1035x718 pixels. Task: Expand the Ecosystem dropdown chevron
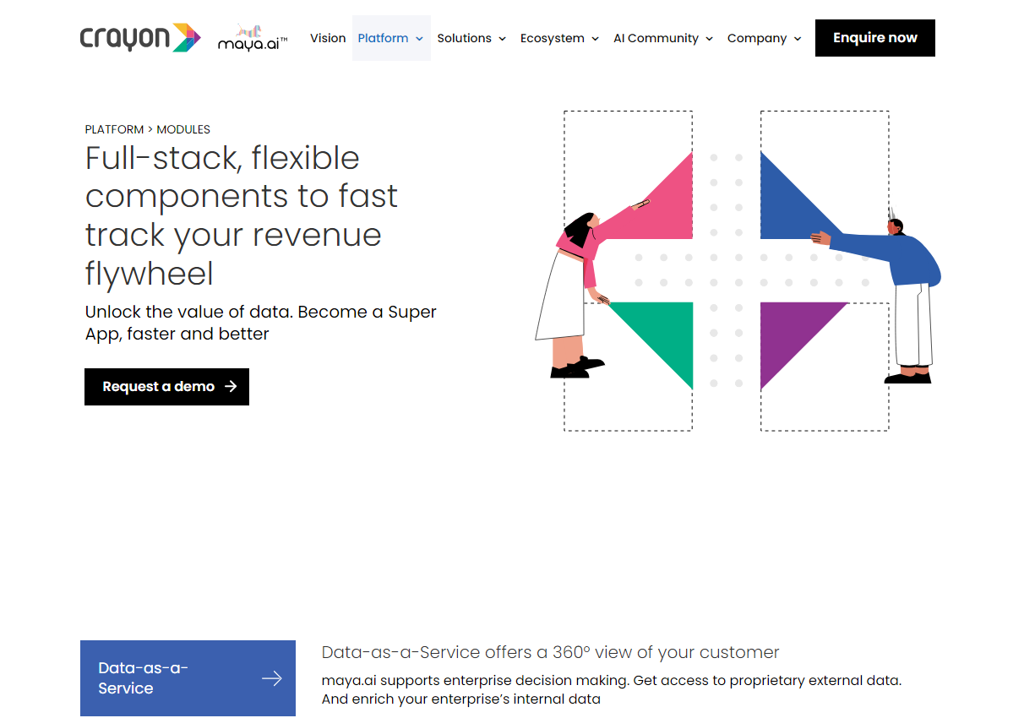click(x=595, y=39)
